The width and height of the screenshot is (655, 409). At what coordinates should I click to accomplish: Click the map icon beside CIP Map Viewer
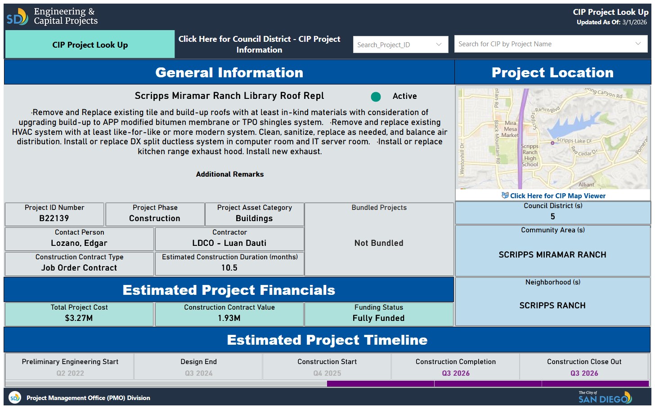(505, 196)
